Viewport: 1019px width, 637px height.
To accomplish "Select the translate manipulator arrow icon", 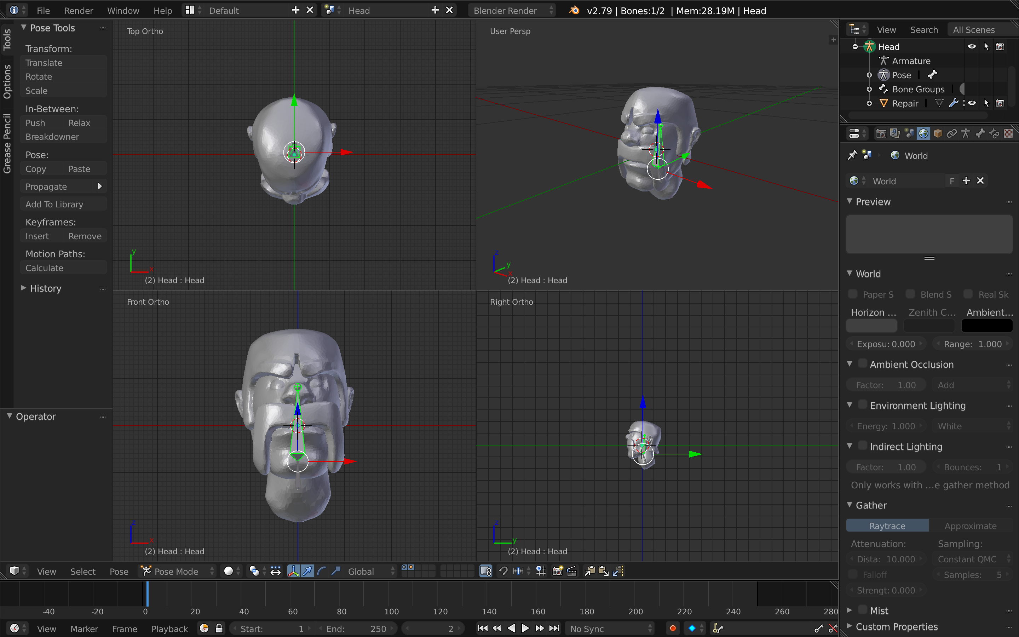I will (x=308, y=571).
